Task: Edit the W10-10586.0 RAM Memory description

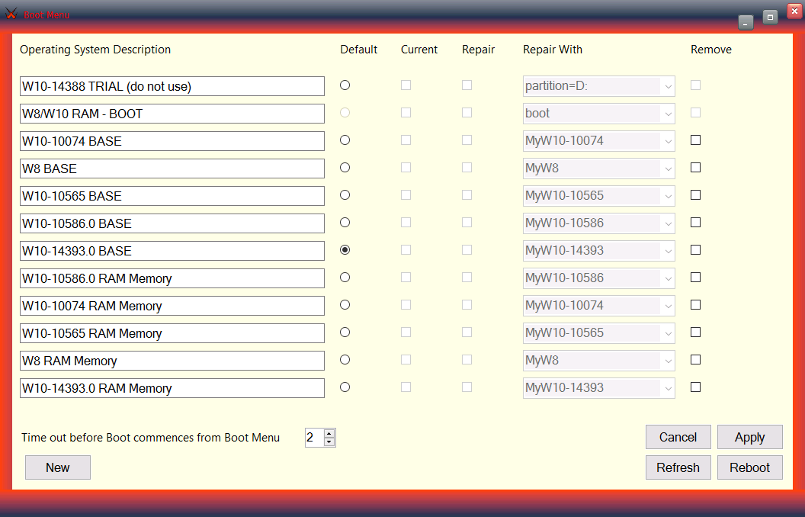Action: pyautogui.click(x=172, y=278)
